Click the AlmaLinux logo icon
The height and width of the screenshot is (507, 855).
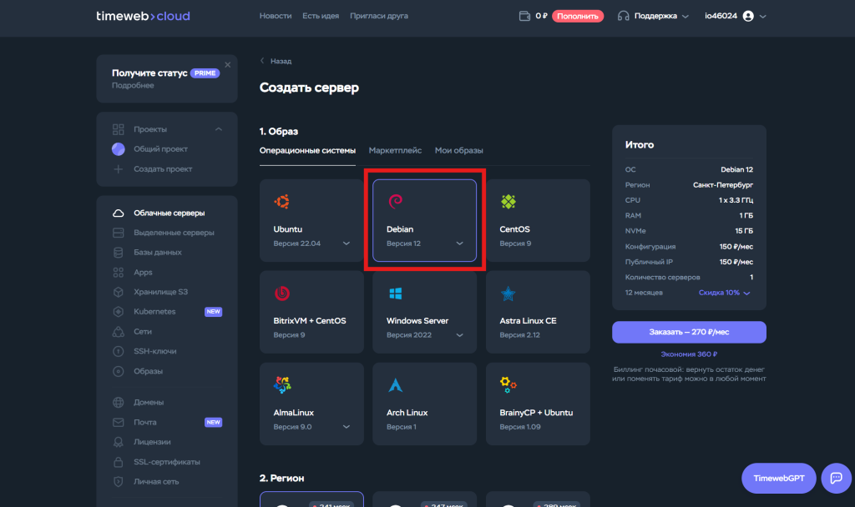282,385
